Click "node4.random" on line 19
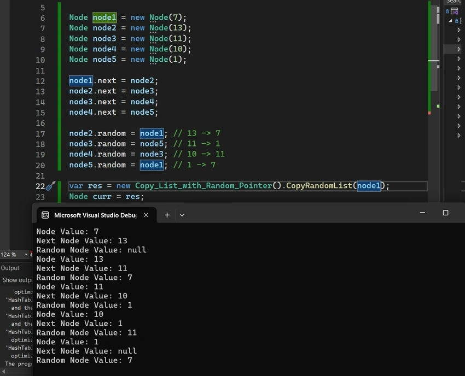Image resolution: width=465 pixels, height=376 pixels. pyautogui.click(x=97, y=154)
